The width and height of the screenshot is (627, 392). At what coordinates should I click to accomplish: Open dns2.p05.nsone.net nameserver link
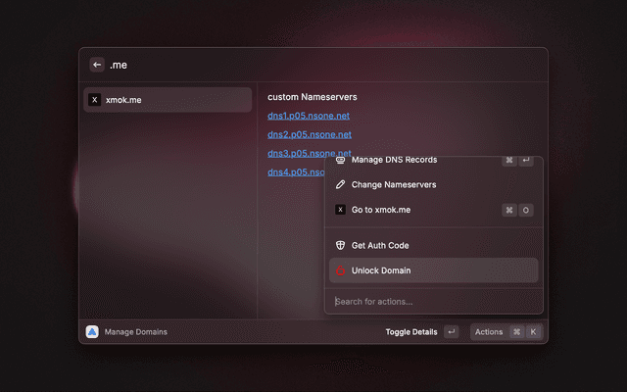309,134
